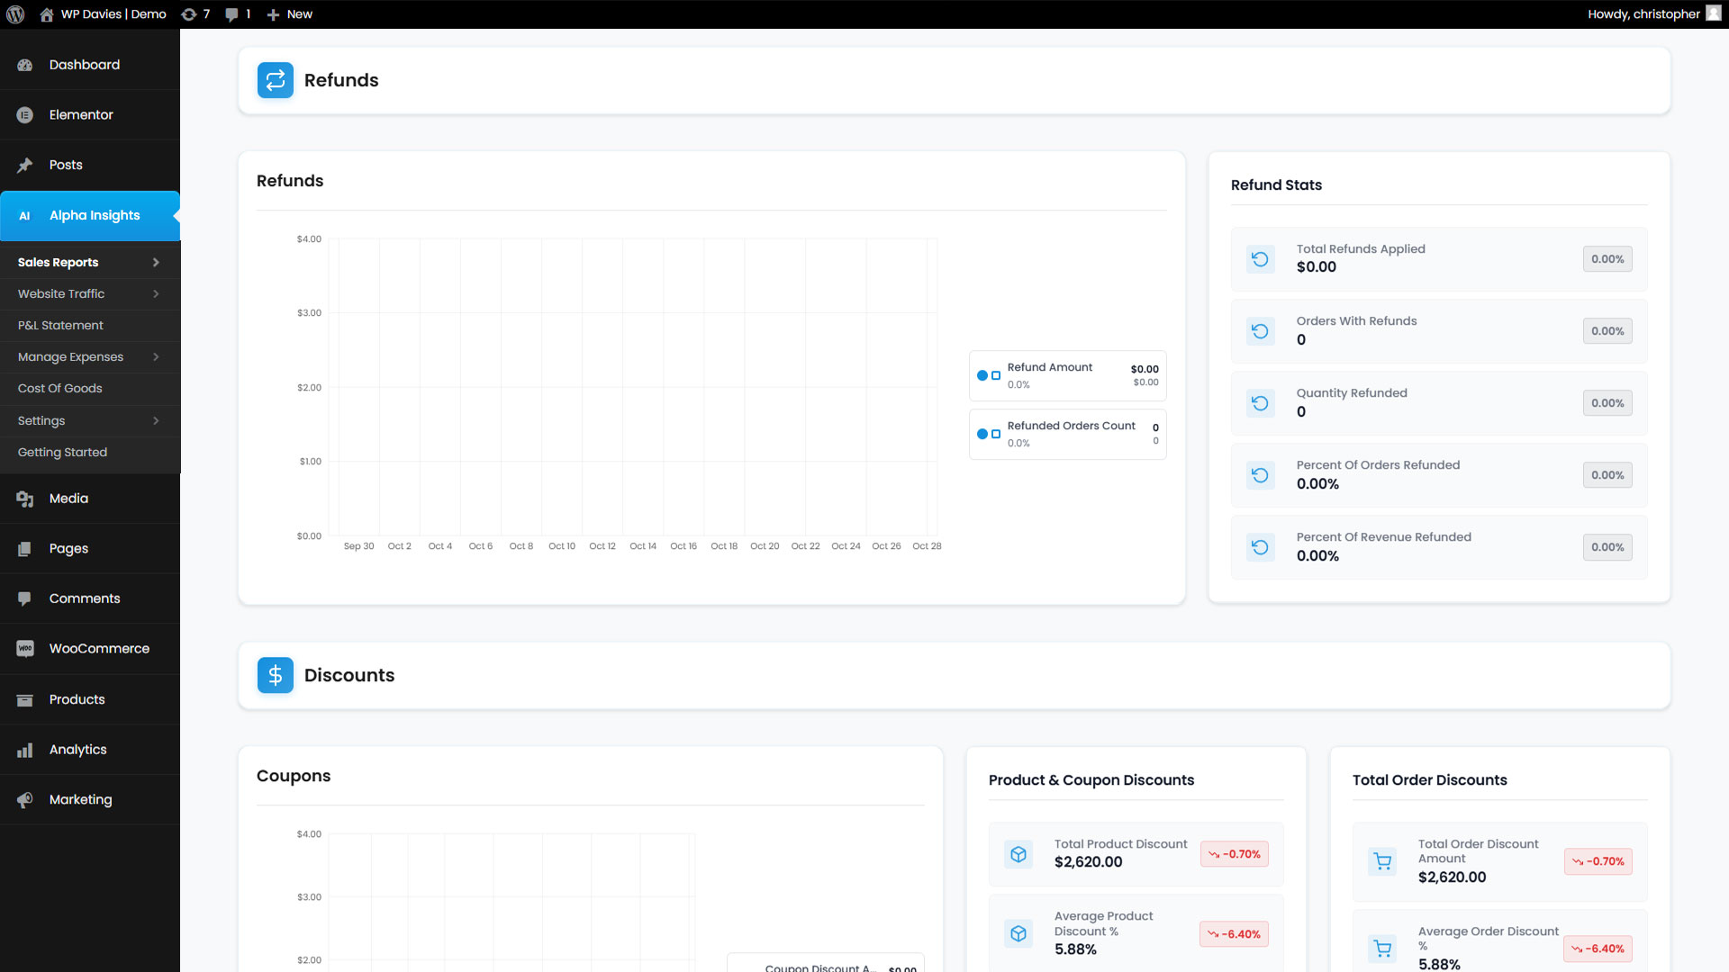Click the Refund Amount blue circle marker
Viewport: 1729px width, 972px height.
[982, 375]
